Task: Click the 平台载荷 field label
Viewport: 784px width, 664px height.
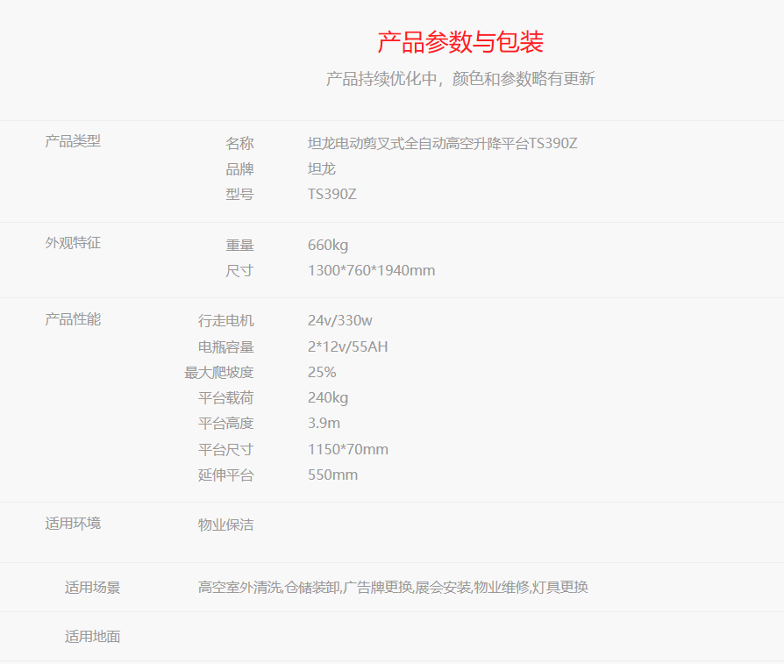Action: [226, 398]
